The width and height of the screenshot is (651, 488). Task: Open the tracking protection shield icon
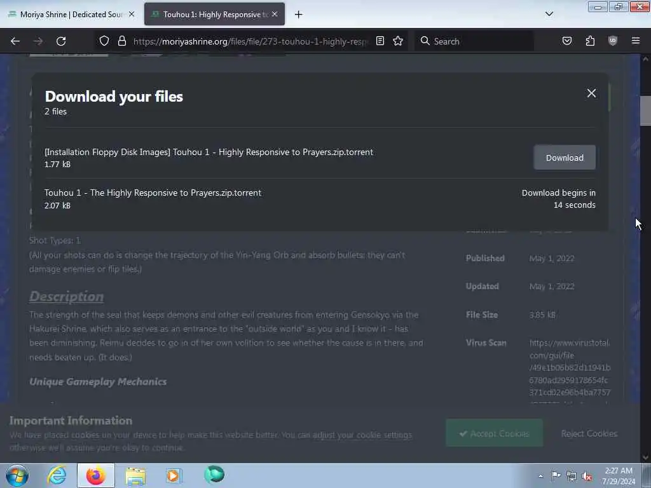tap(104, 41)
